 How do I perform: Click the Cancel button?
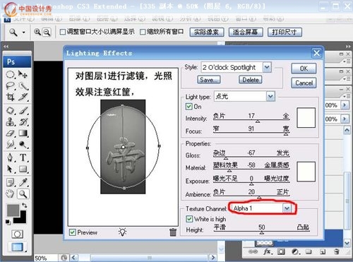[304, 83]
